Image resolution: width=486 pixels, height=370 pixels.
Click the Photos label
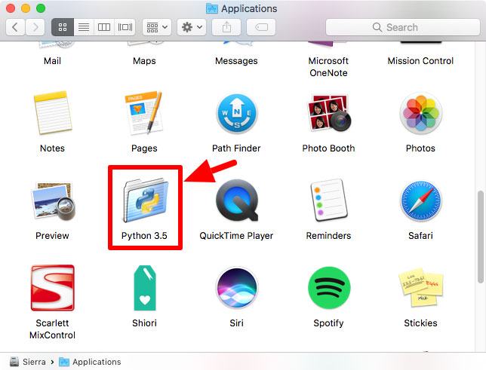point(420,148)
